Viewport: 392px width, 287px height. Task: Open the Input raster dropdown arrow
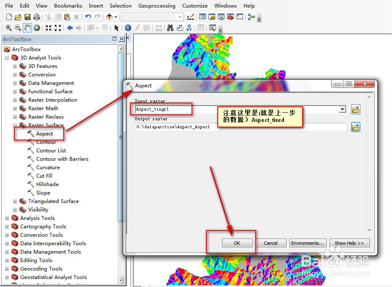pos(343,109)
